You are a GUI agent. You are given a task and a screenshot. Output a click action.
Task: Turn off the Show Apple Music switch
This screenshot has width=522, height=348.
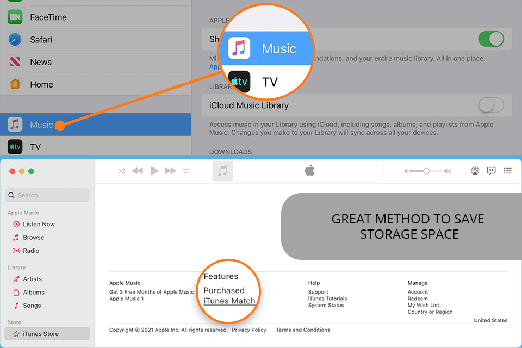tap(490, 39)
